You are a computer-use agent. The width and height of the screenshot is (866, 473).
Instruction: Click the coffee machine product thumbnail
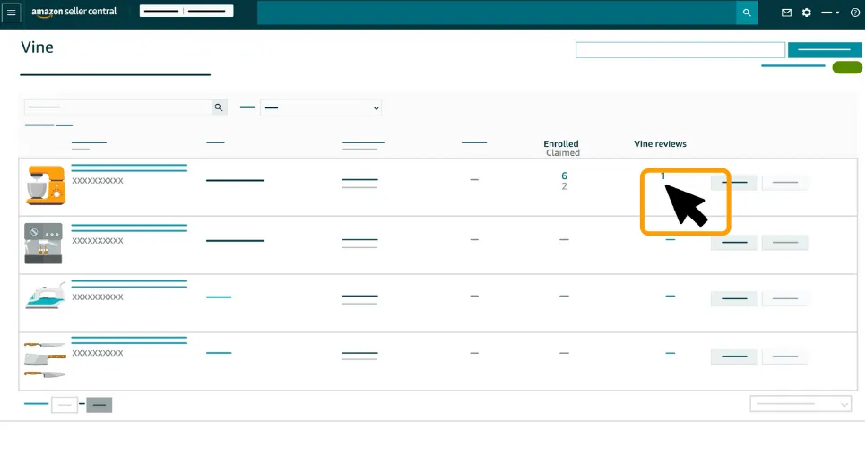pos(43,243)
